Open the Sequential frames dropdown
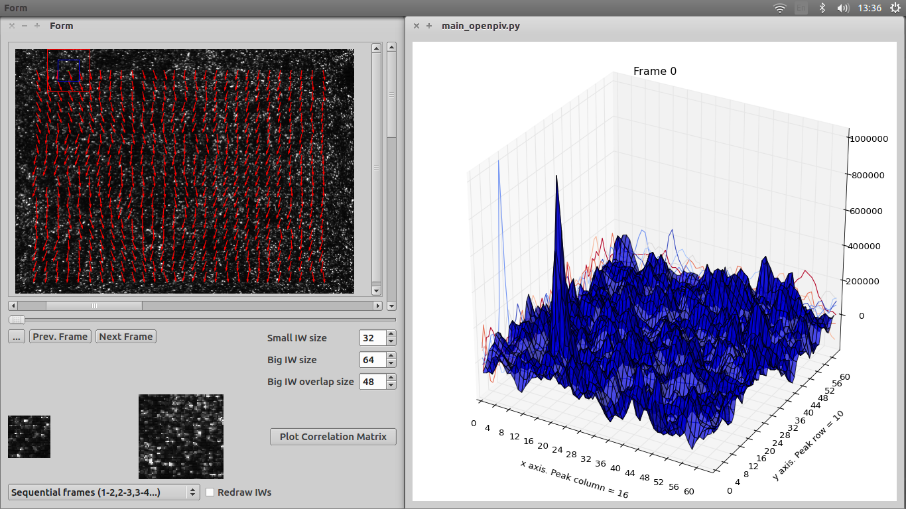The image size is (906, 509). point(104,492)
